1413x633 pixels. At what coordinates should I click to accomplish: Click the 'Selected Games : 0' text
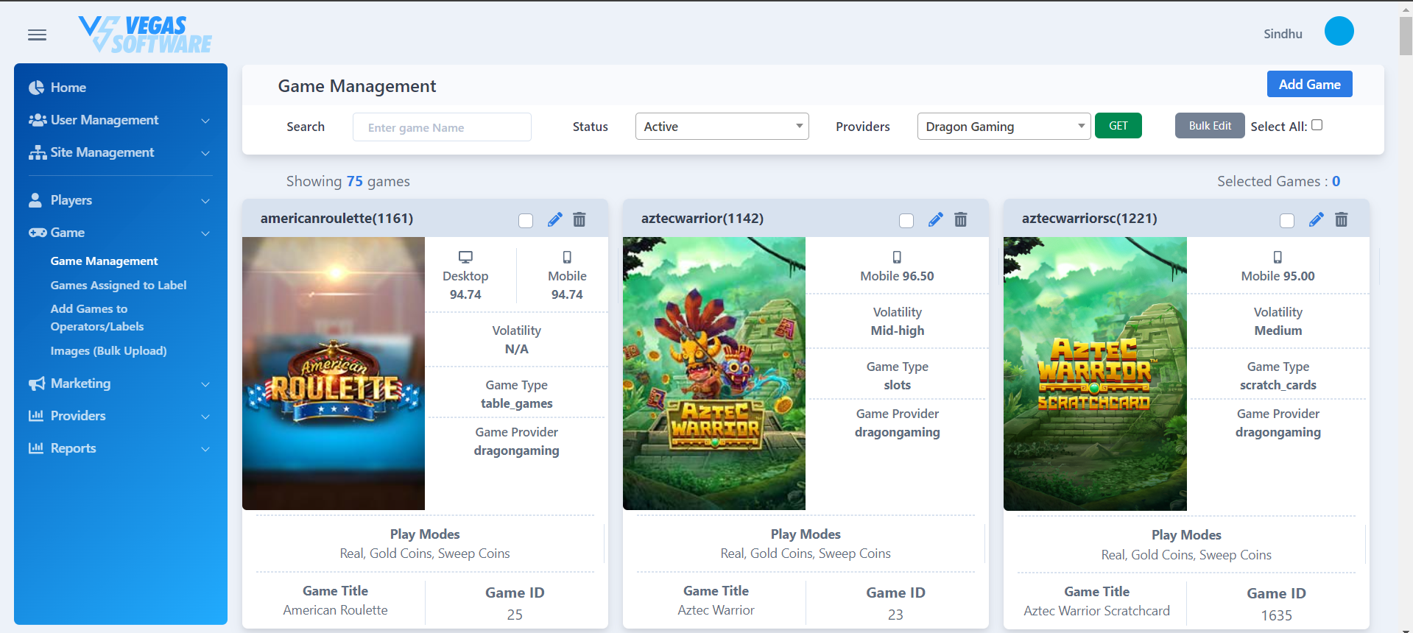coord(1278,181)
